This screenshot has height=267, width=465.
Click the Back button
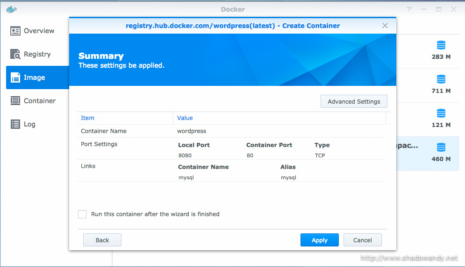(x=102, y=240)
